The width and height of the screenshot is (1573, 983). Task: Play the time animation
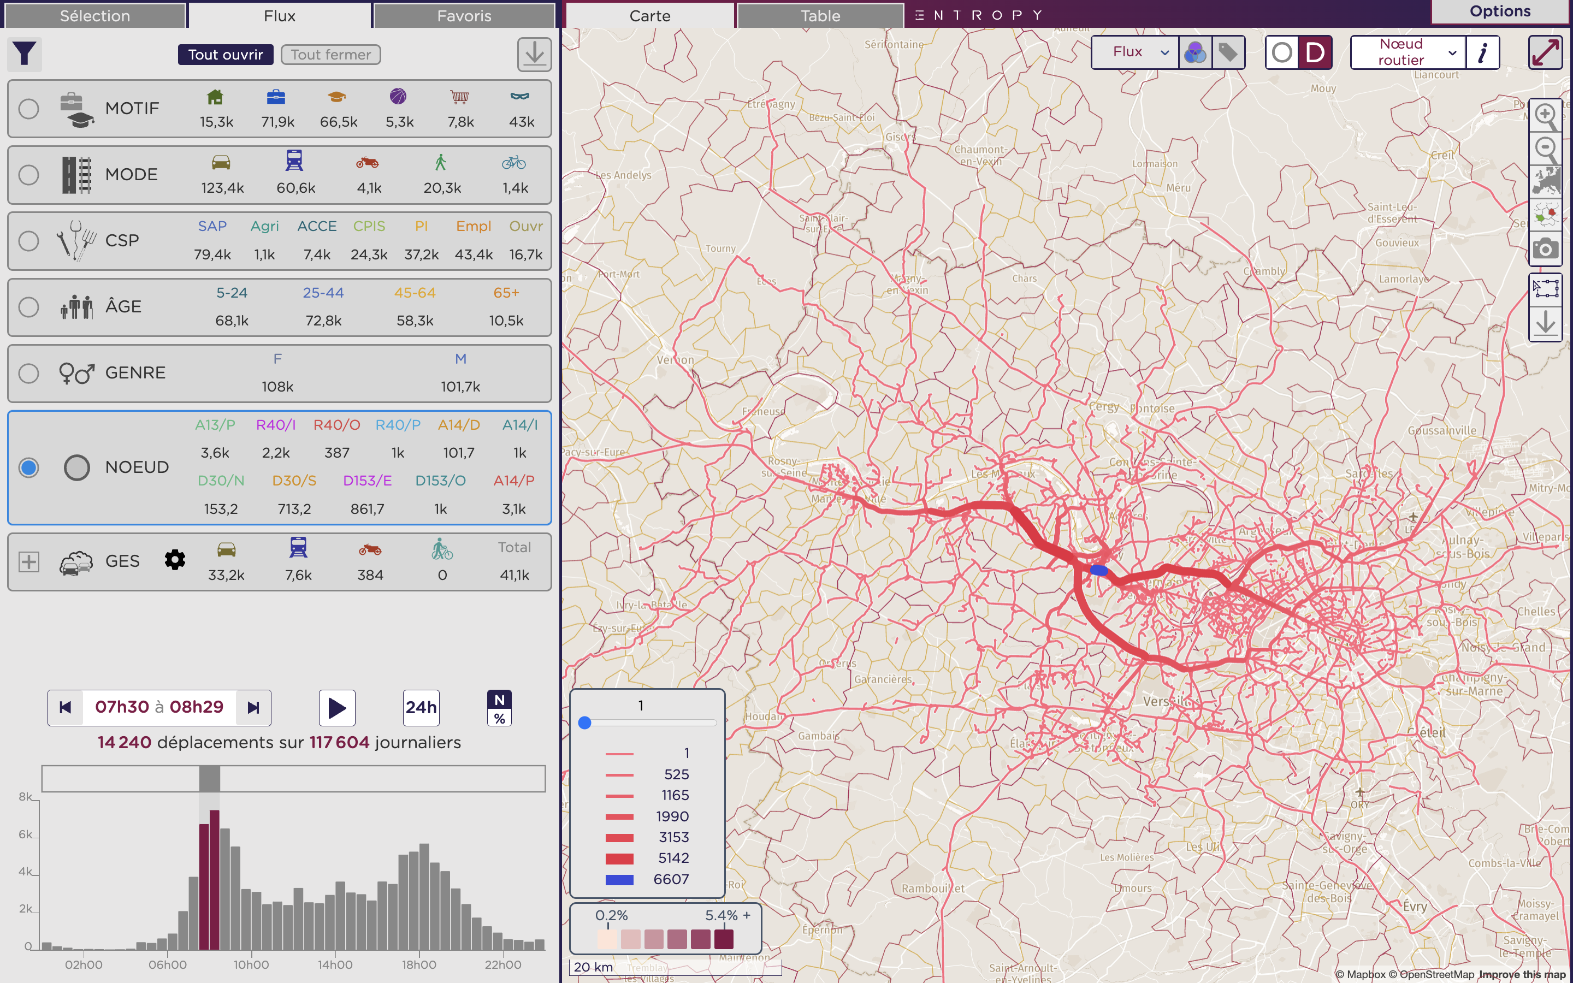pyautogui.click(x=336, y=707)
